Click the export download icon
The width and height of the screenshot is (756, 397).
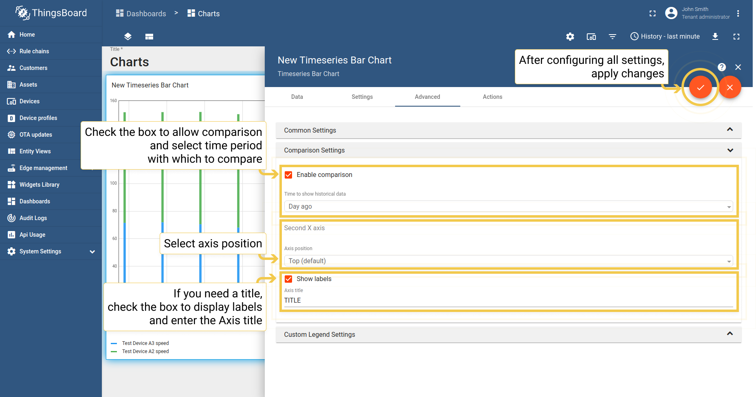[x=715, y=36]
